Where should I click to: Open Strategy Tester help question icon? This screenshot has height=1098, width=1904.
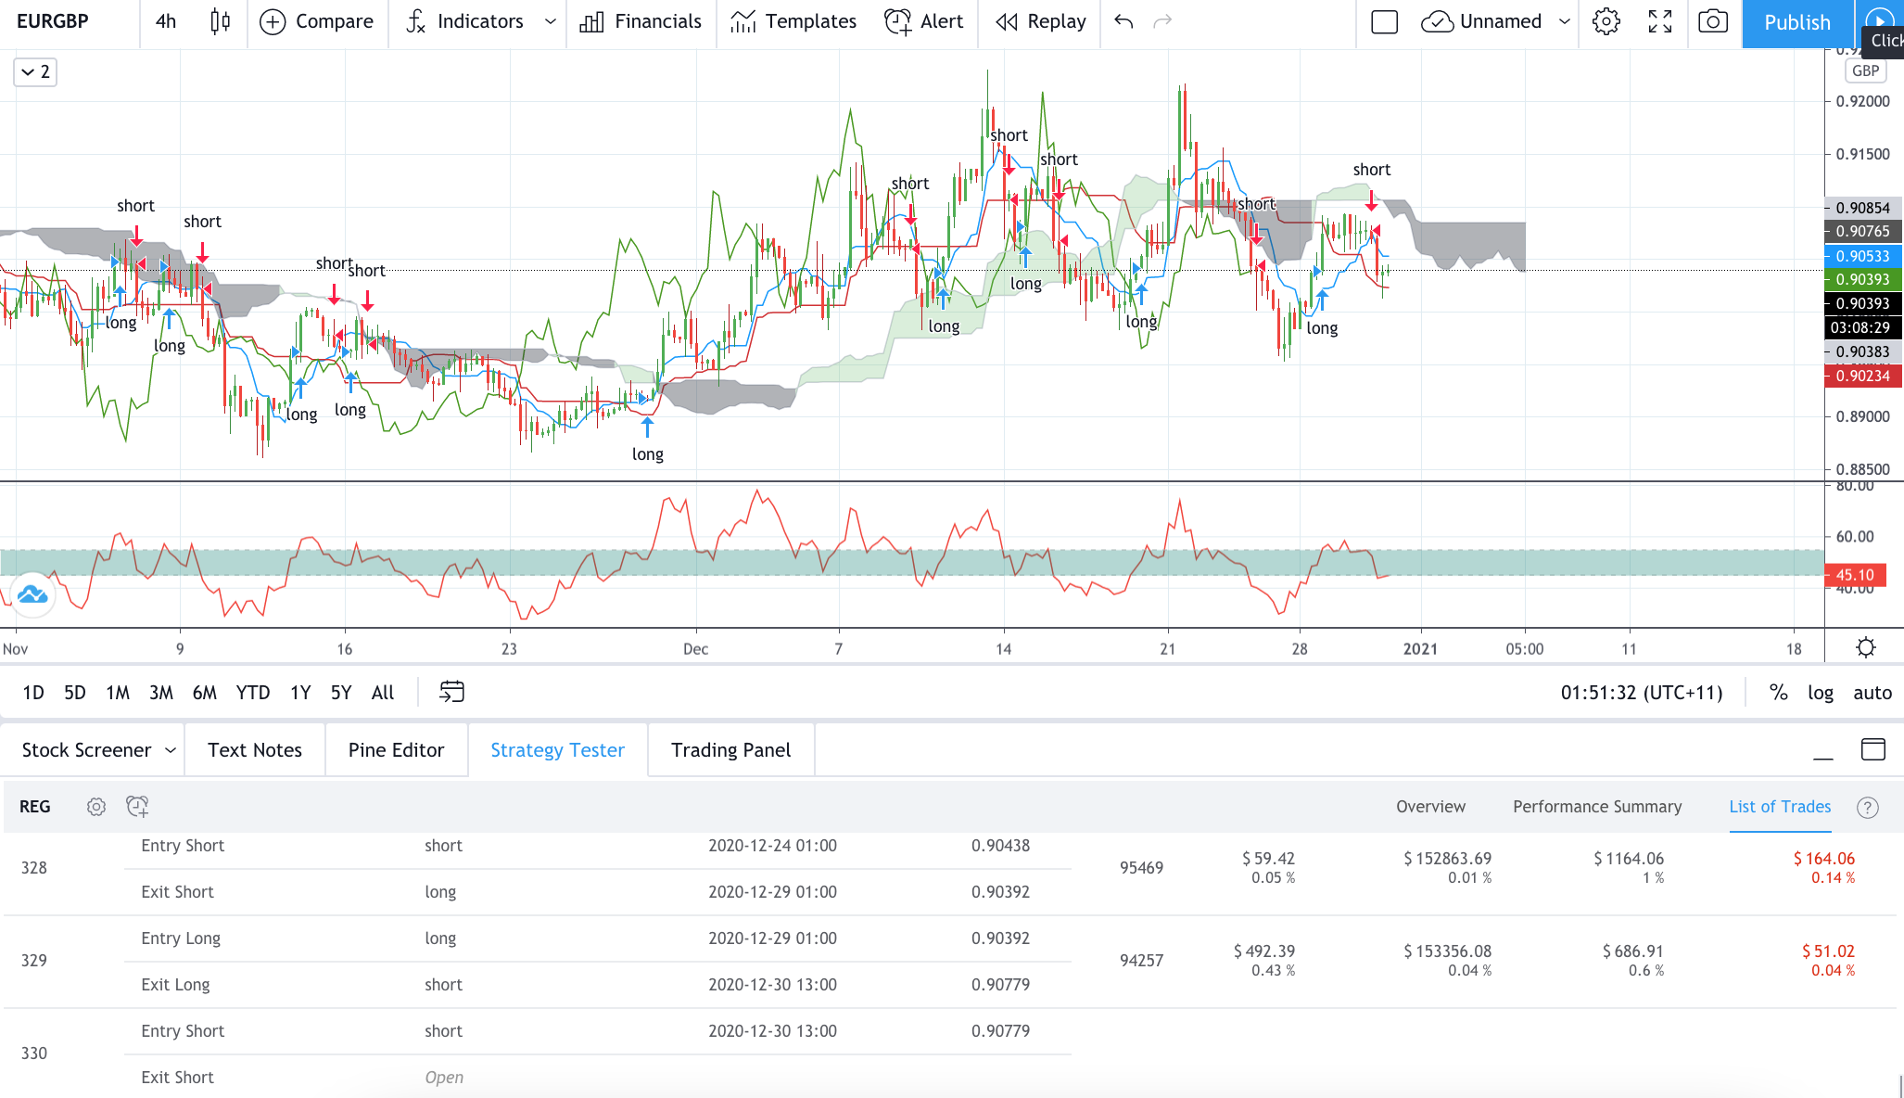pos(1868,808)
